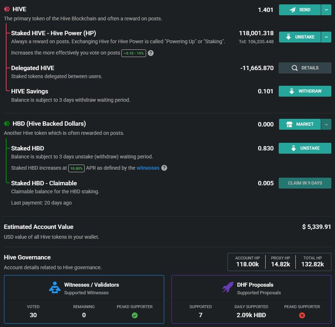Click ACCOUNT HP 118.00k stat
335x327 pixels.
point(247,262)
